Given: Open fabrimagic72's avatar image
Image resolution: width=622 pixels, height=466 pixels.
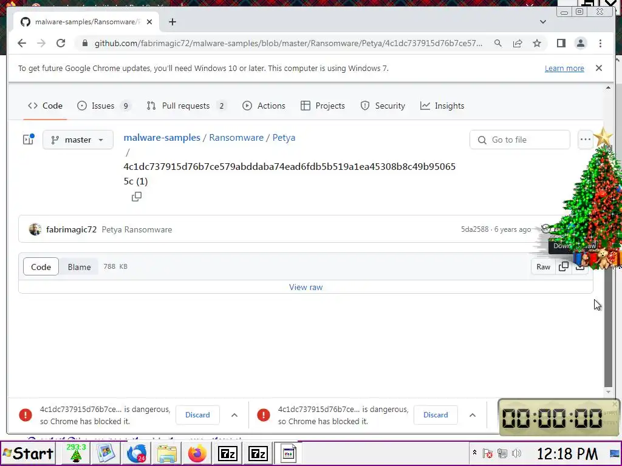Looking at the screenshot, I should click(x=35, y=229).
